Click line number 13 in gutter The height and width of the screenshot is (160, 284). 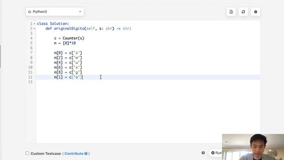tap(30, 82)
